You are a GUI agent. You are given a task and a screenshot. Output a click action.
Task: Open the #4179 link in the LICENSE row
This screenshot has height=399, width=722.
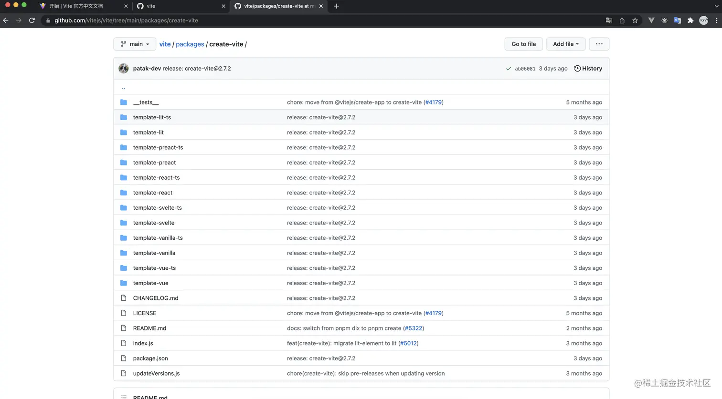pyautogui.click(x=434, y=313)
